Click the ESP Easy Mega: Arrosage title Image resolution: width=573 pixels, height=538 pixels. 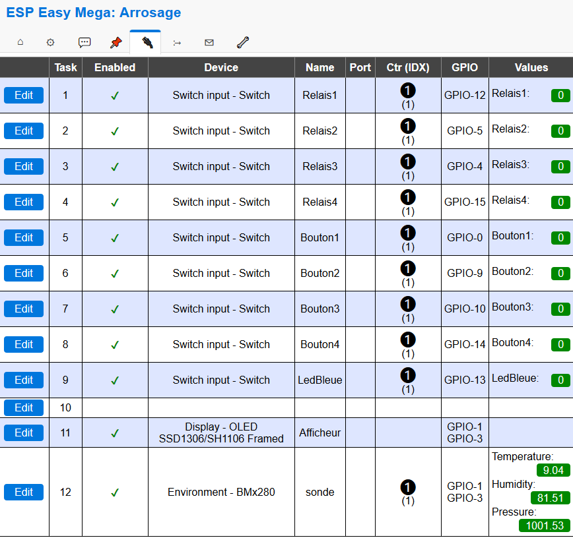click(x=93, y=13)
